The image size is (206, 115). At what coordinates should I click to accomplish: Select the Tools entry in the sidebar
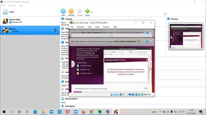(30, 12)
